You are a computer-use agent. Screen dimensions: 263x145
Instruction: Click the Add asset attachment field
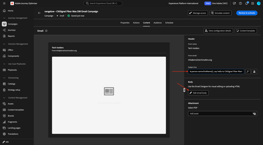click(222, 114)
